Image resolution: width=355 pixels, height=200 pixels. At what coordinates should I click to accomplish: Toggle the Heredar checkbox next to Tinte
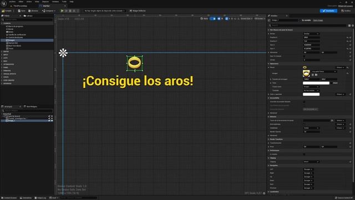point(331,83)
